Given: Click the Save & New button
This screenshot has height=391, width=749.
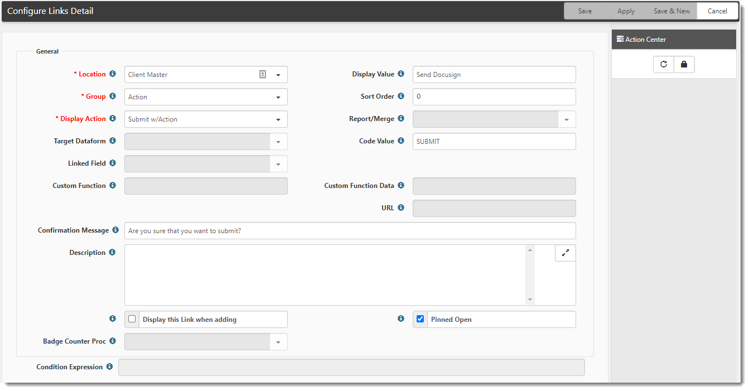Looking at the screenshot, I should click(x=671, y=11).
